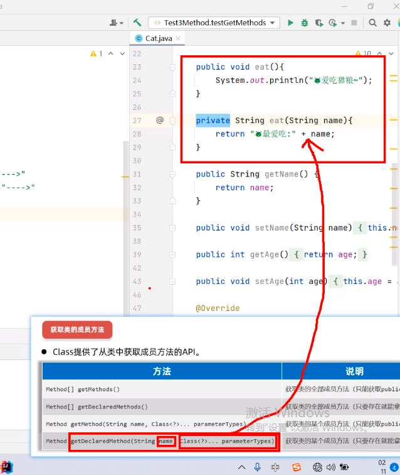Show hidden system tray icons chevron
The height and width of the screenshot is (475, 400).
coord(241,467)
